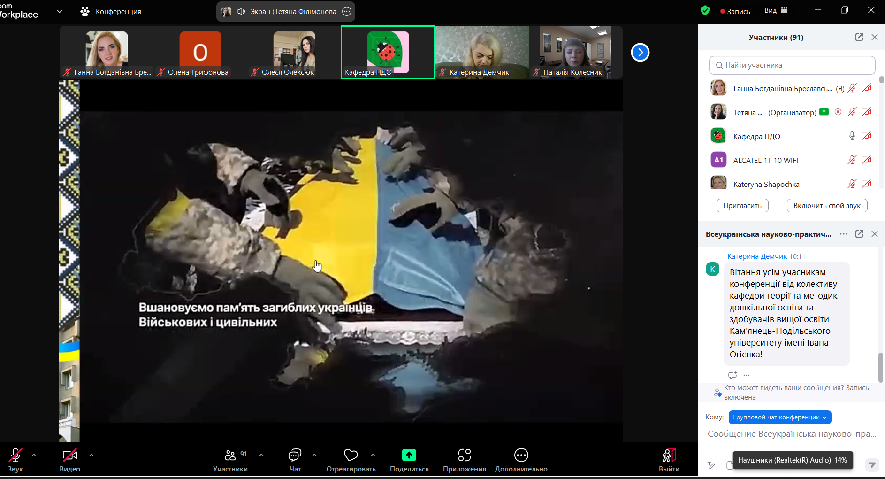Click Включить свой звук button
885x479 pixels.
pos(826,205)
